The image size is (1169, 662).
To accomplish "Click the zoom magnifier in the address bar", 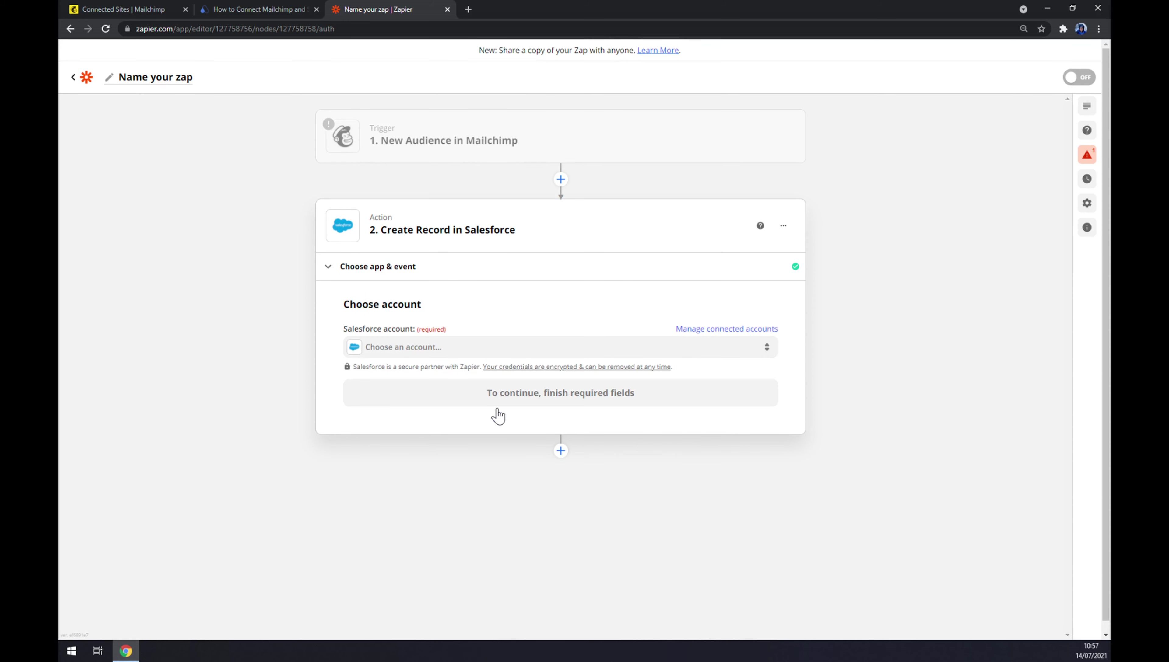I will click(1023, 29).
